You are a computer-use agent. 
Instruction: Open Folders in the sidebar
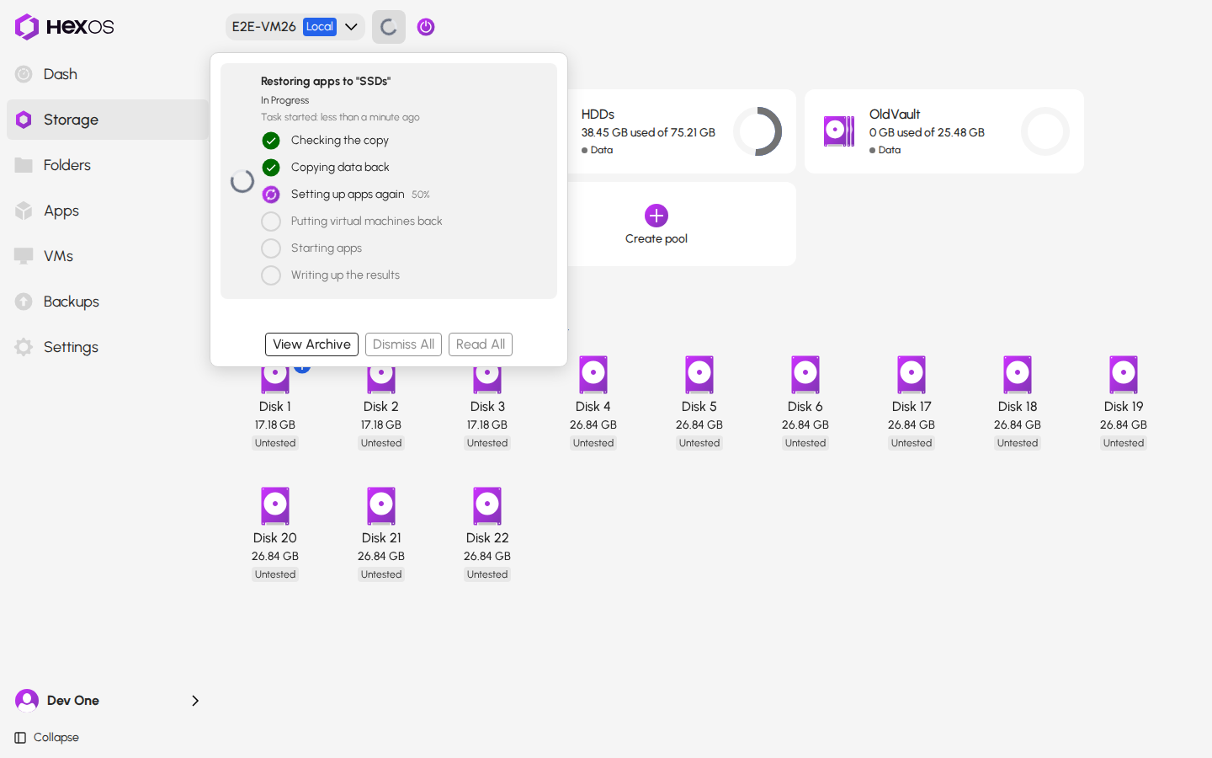click(108, 165)
